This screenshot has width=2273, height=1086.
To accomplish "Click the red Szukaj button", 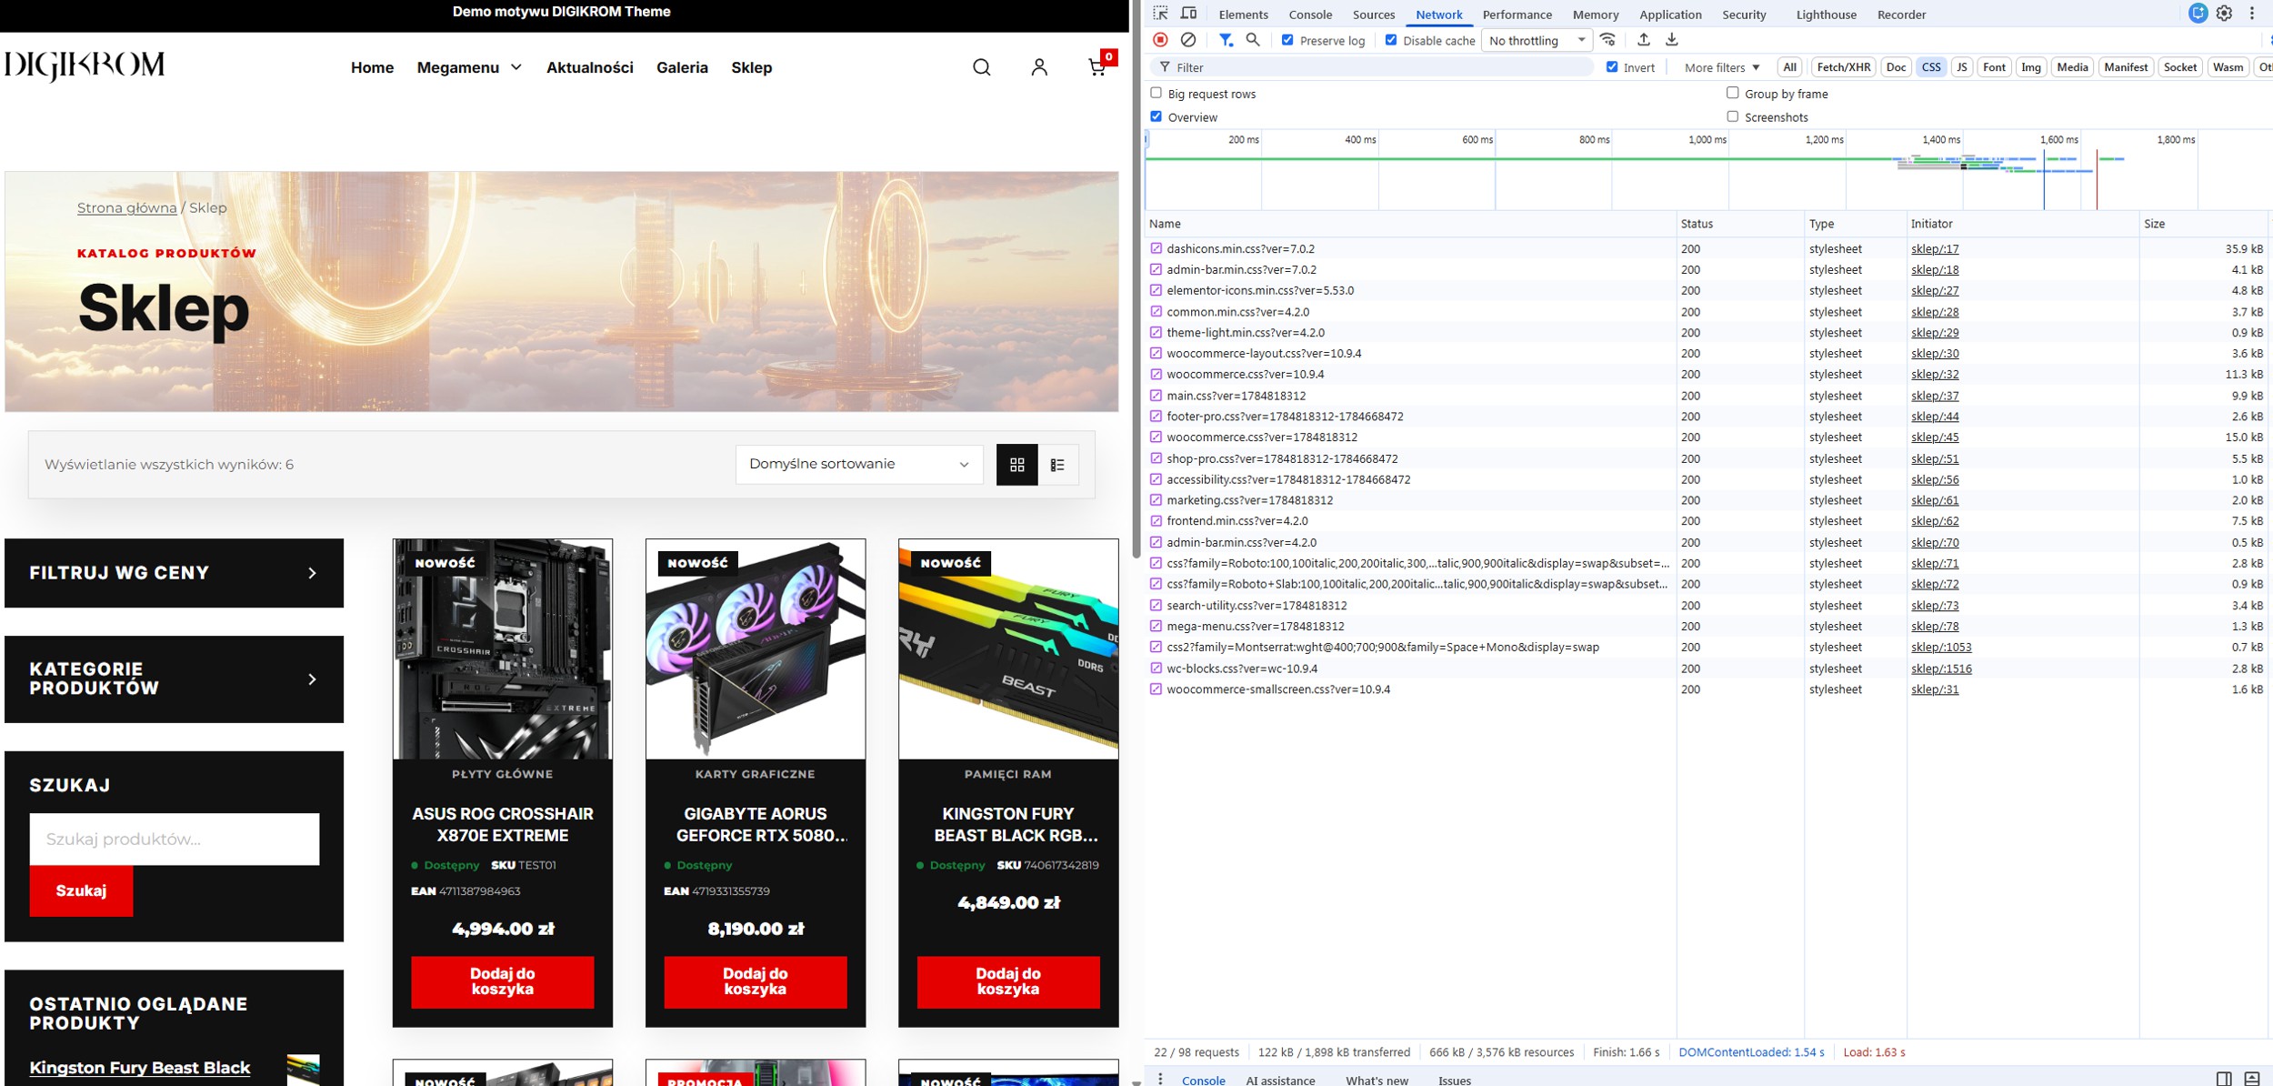I will point(81,890).
